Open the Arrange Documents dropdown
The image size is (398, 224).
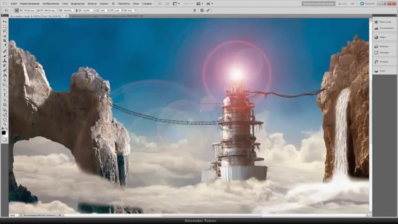[199, 3]
